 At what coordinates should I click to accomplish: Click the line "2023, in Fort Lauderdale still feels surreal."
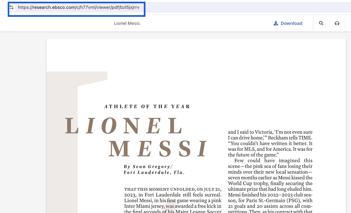[173, 195]
